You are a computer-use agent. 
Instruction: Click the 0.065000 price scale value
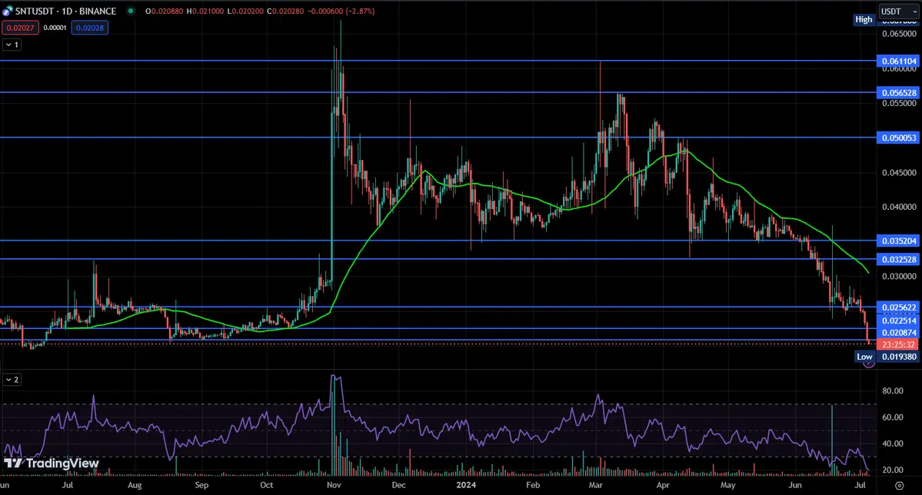point(899,34)
